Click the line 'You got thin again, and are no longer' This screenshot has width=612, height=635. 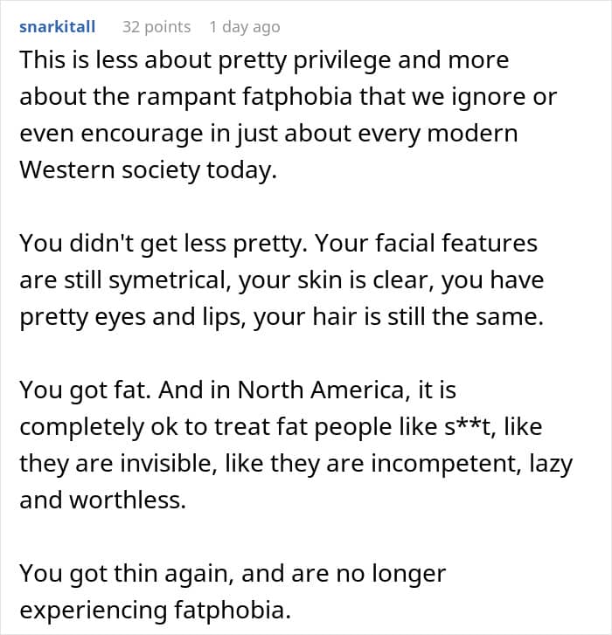coord(233,574)
